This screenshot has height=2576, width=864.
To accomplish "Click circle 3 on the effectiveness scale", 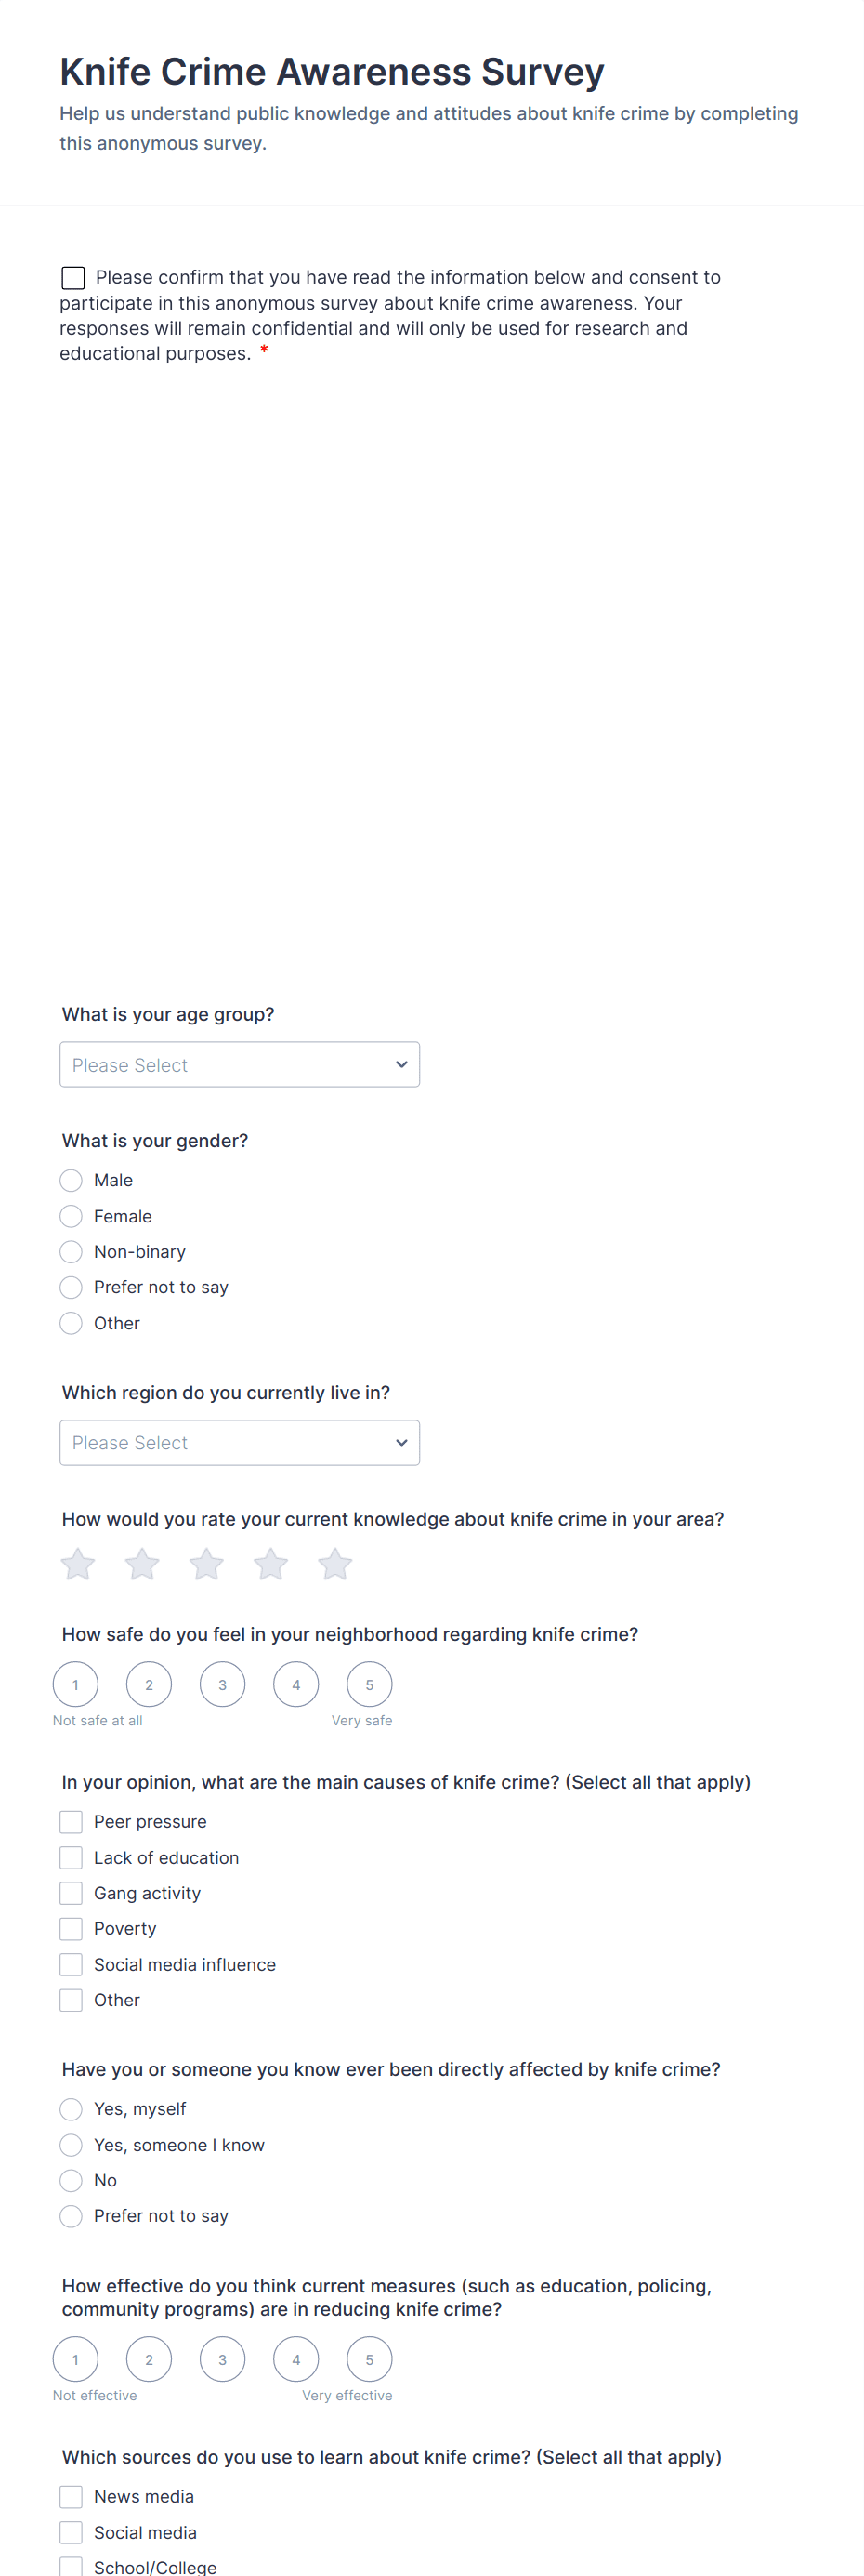I will pos(222,2359).
